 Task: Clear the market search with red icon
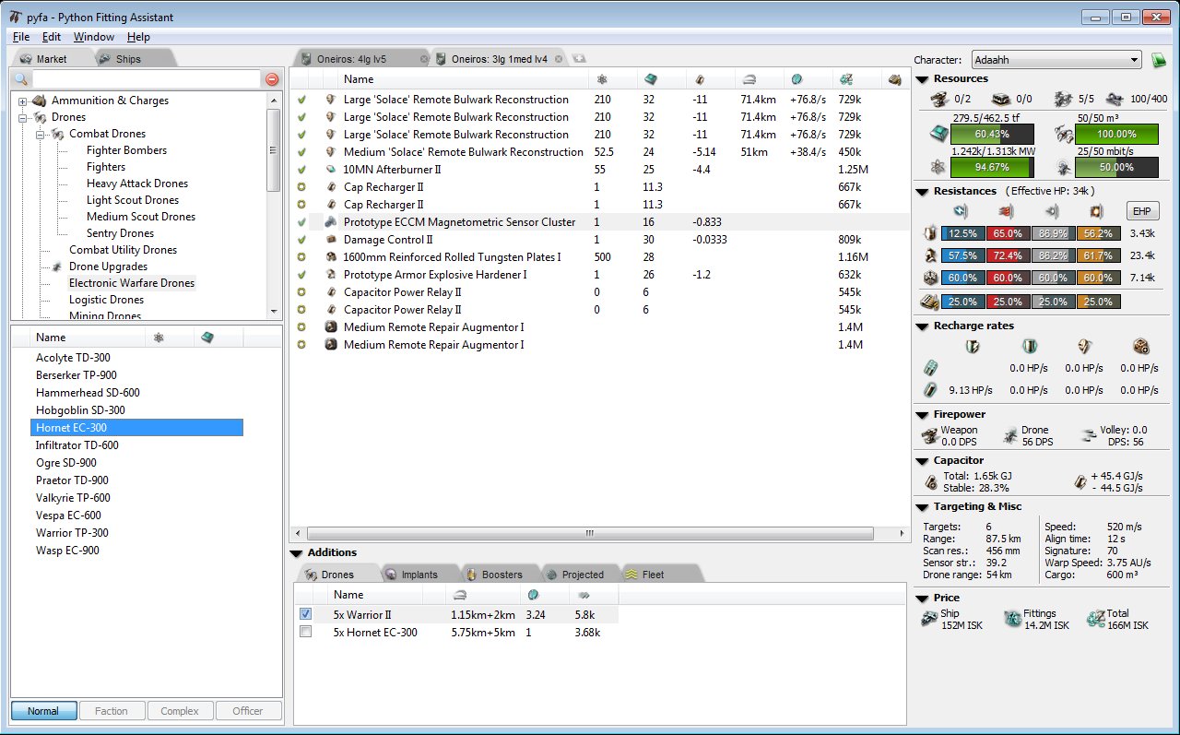272,79
